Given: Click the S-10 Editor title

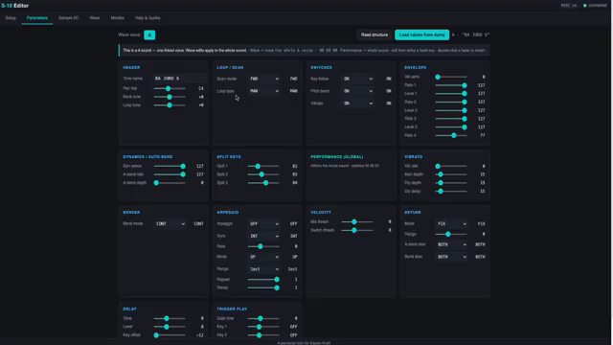Looking at the screenshot, I should pos(15,6).
